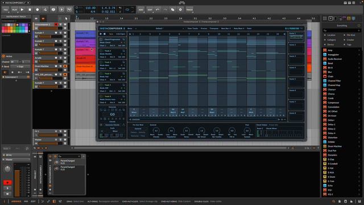Arm record on Instacomposer 2 track
The height and width of the screenshot is (205, 364).
click(56, 24)
